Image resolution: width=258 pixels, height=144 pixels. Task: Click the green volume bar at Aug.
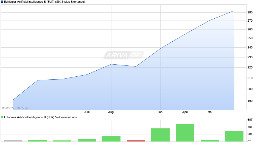pyautogui.click(x=111, y=139)
